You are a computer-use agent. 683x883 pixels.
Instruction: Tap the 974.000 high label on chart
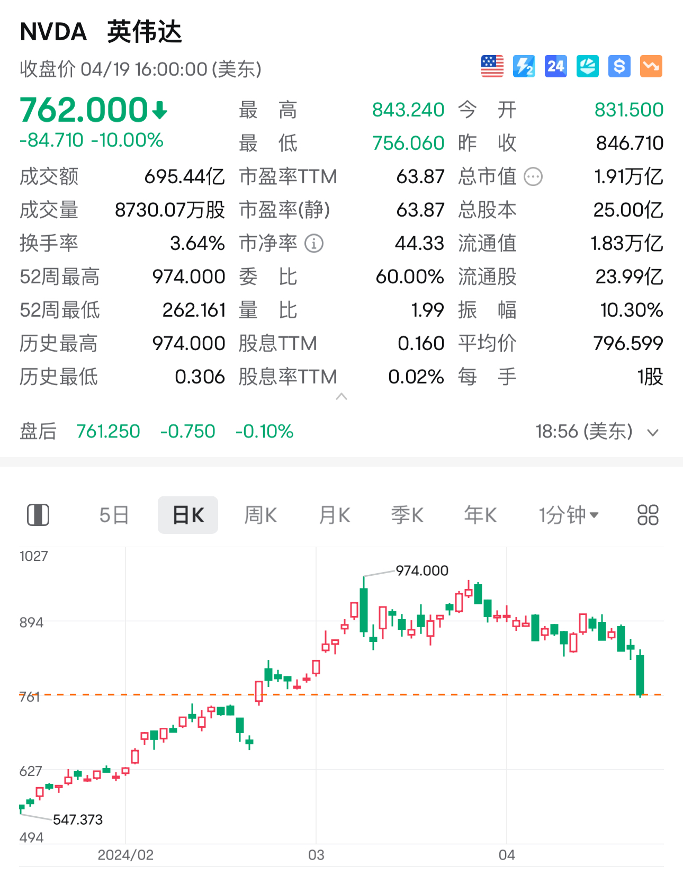pos(422,570)
